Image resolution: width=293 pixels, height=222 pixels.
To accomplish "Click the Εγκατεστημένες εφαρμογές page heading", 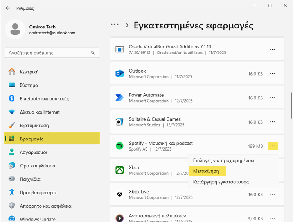I will [x=193, y=25].
